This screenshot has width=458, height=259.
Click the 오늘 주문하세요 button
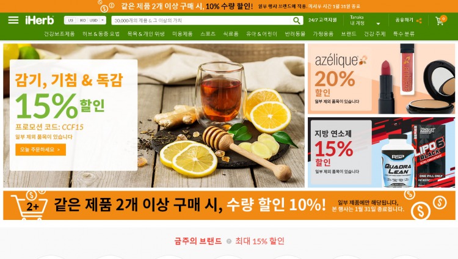pyautogui.click(x=40, y=150)
